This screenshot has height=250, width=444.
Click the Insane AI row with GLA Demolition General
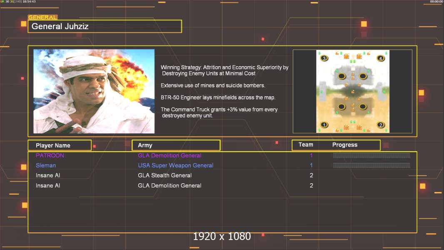tap(222, 185)
